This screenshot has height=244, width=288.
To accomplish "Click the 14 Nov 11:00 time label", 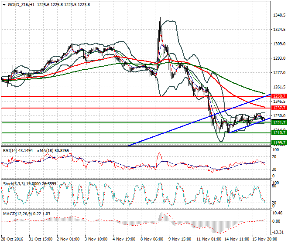I will [x=237, y=239].
